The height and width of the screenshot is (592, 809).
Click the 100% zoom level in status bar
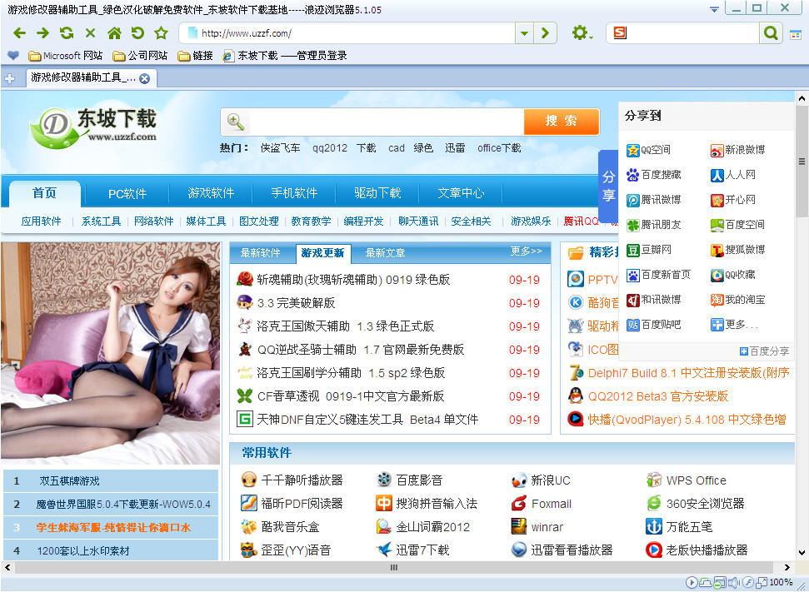781,583
